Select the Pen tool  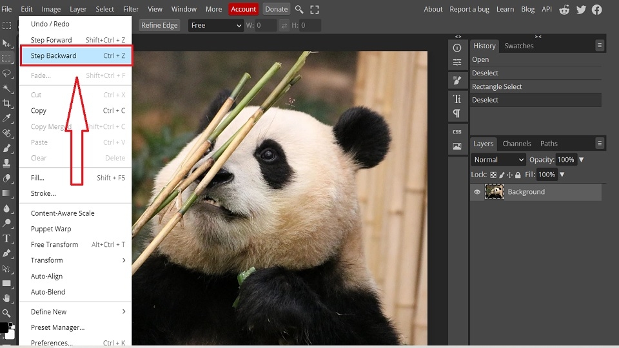pos(6,253)
